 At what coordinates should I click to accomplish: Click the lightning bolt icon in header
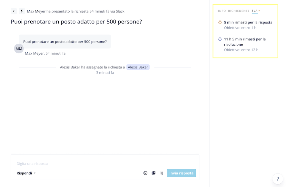tap(22, 11)
